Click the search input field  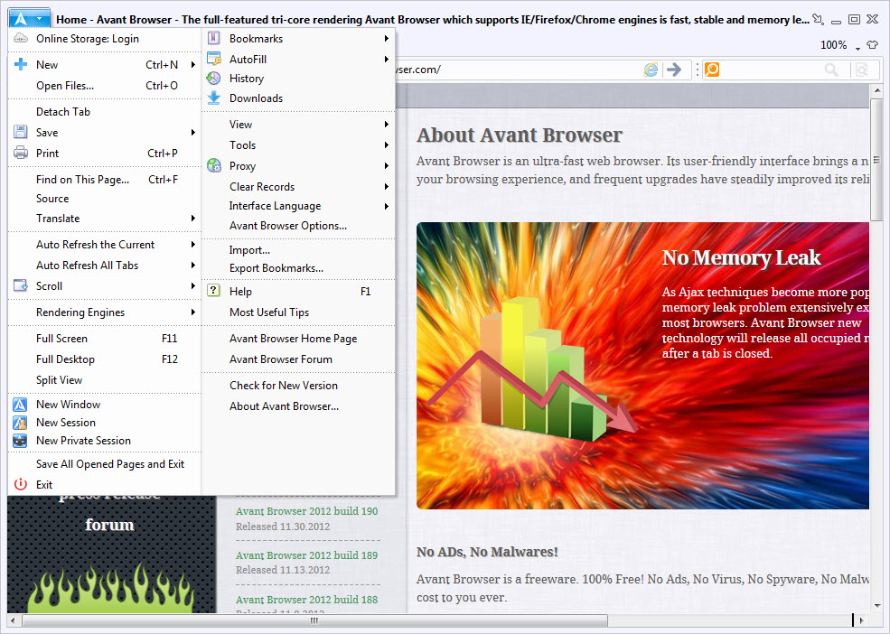pos(771,70)
